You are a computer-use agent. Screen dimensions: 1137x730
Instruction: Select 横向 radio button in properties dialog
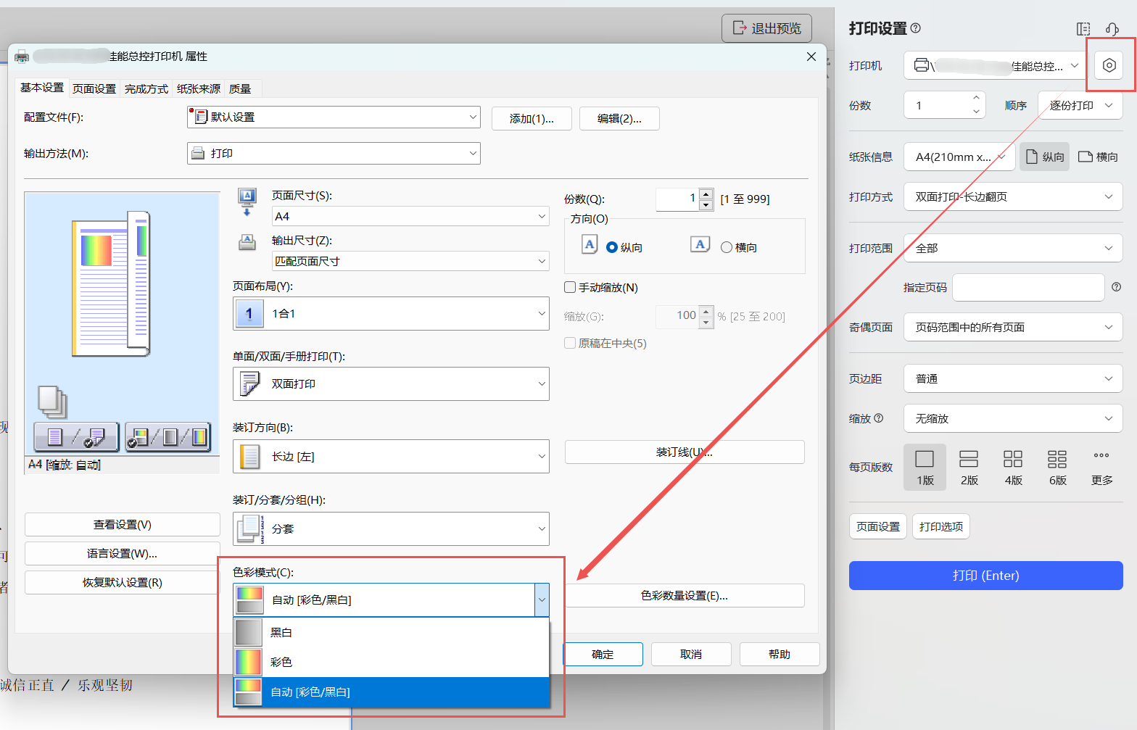point(727,247)
